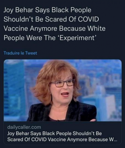The width and height of the screenshot is (125, 148).
Task: Click the 'Traduire le Tweet' link
Action: click(x=20, y=53)
